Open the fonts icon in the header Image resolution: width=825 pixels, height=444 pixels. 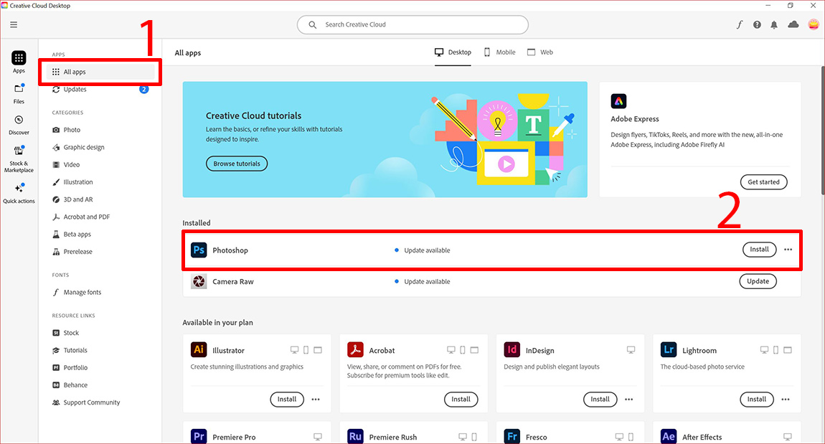tap(739, 24)
